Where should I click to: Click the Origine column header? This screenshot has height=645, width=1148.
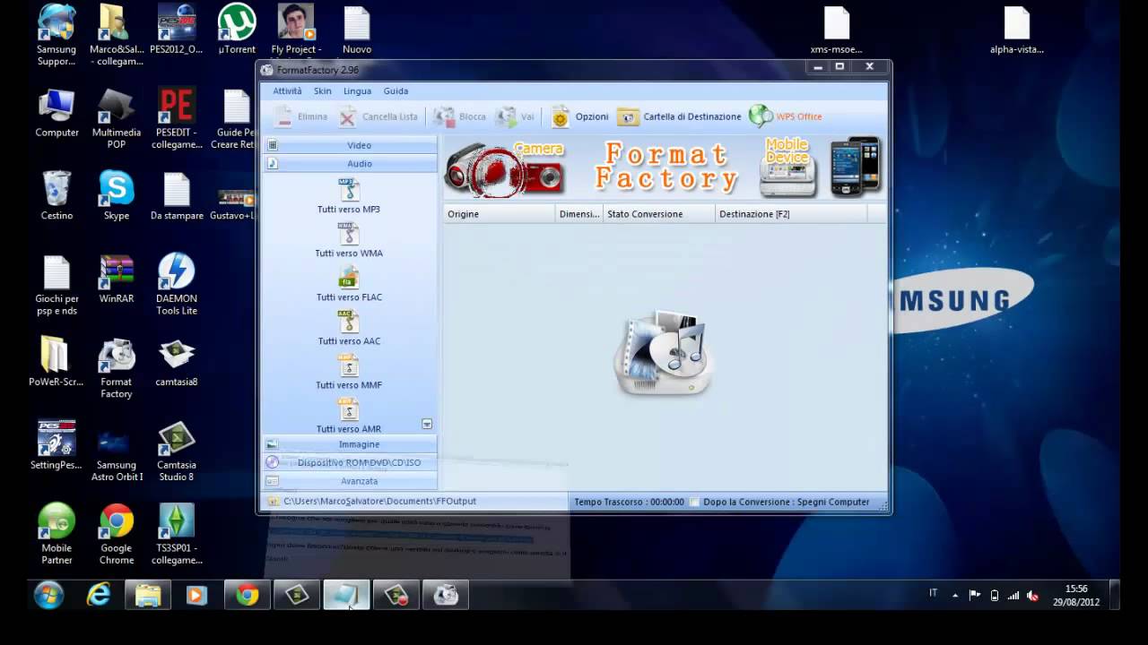pyautogui.click(x=500, y=214)
